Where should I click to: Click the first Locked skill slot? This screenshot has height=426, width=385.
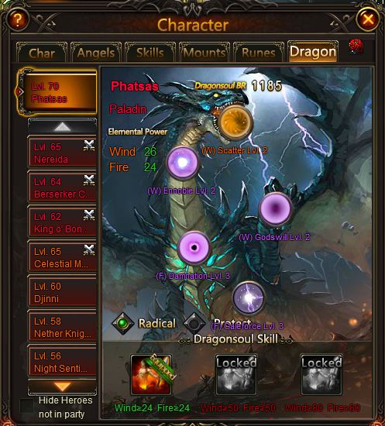point(236,374)
